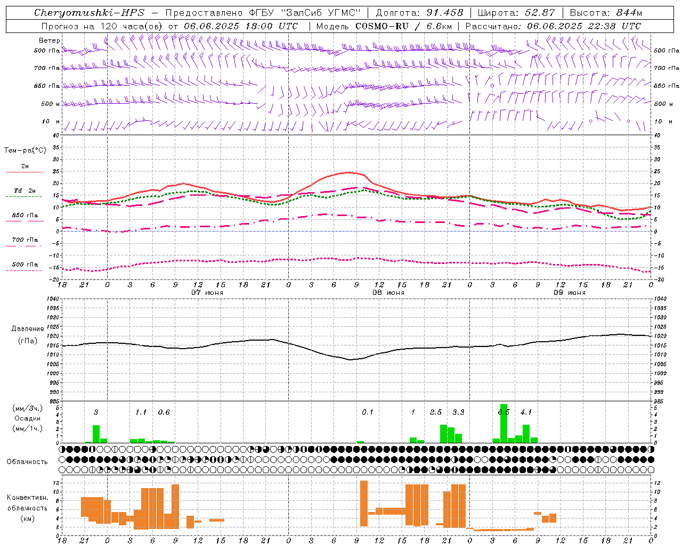Image resolution: width=682 pixels, height=545 pixels.
Task: Click the 08 июня date label
Action: [x=388, y=293]
